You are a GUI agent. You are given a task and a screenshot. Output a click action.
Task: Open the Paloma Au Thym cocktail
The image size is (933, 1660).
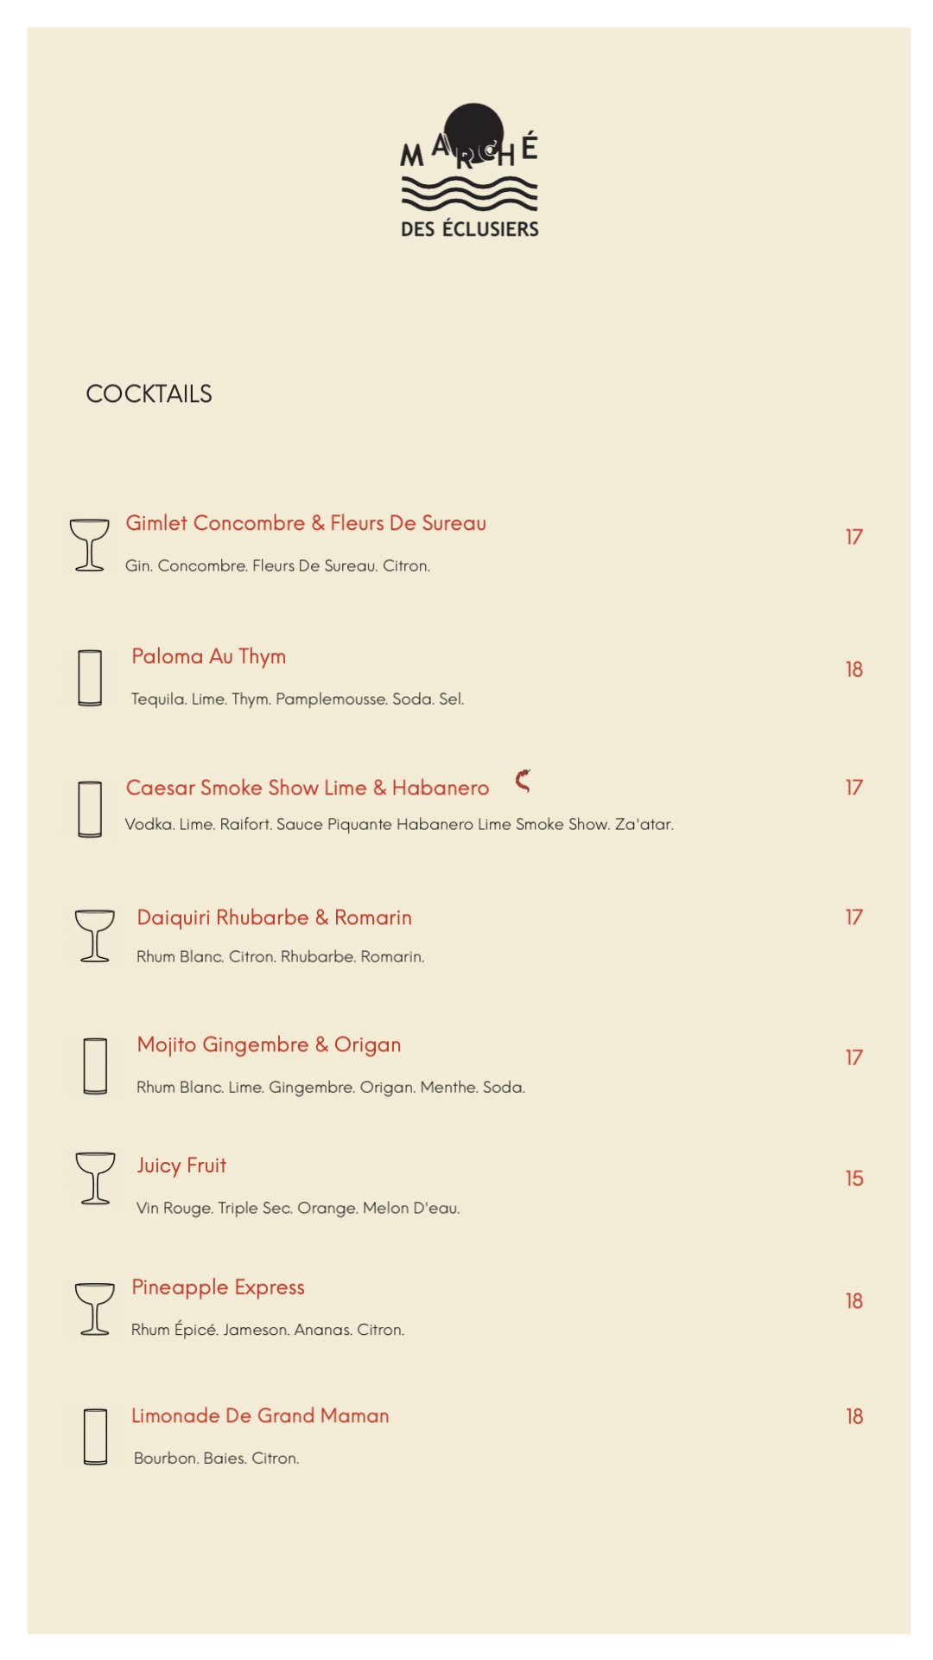(208, 656)
